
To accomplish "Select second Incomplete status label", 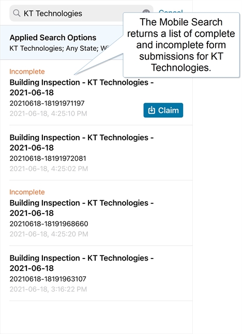I will click(x=27, y=192).
